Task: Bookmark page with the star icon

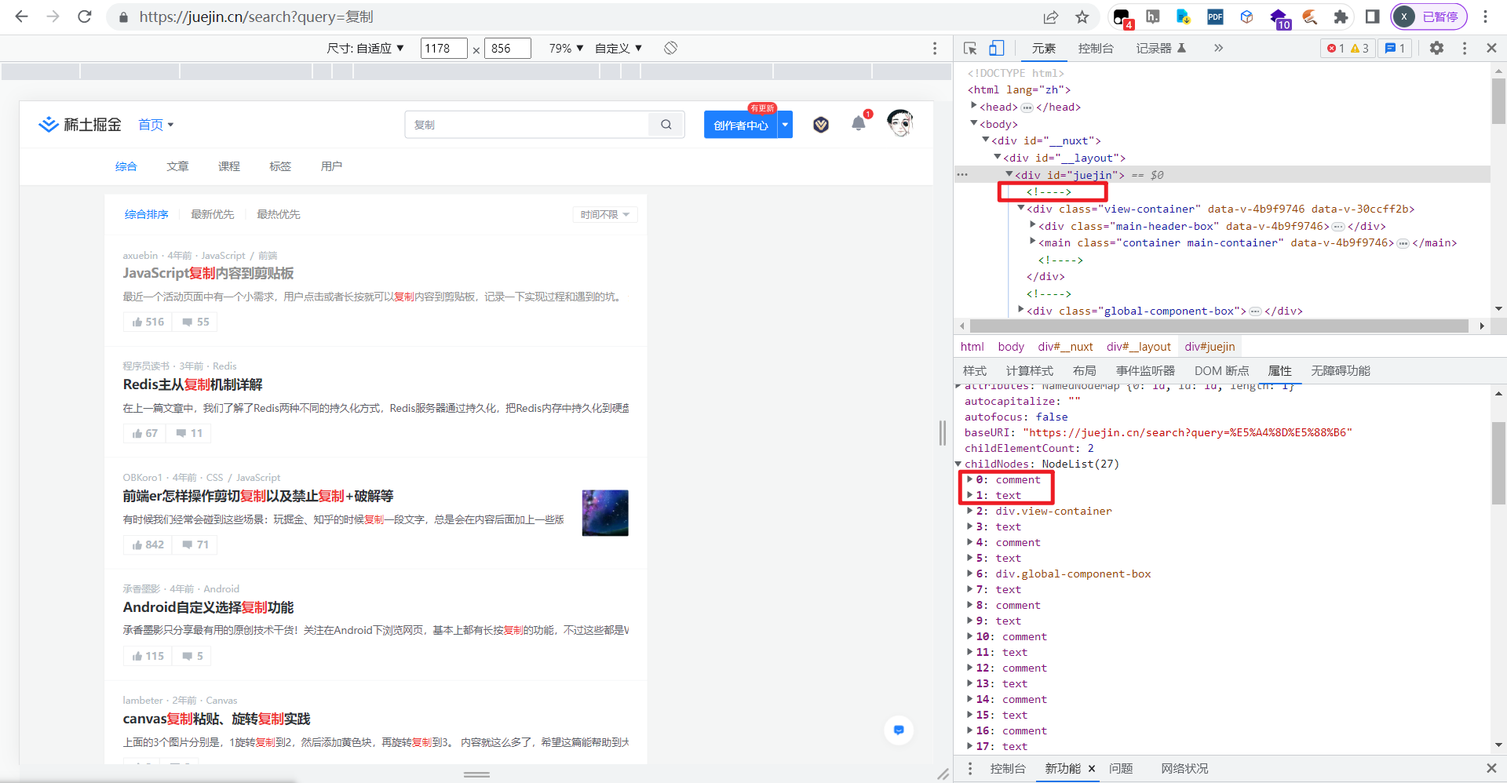Action: pos(1082,16)
